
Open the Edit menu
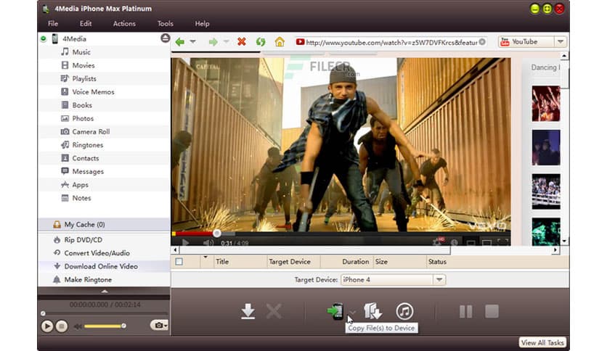[x=86, y=24]
